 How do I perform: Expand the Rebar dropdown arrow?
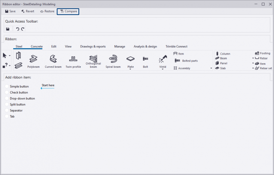tap(253, 58)
